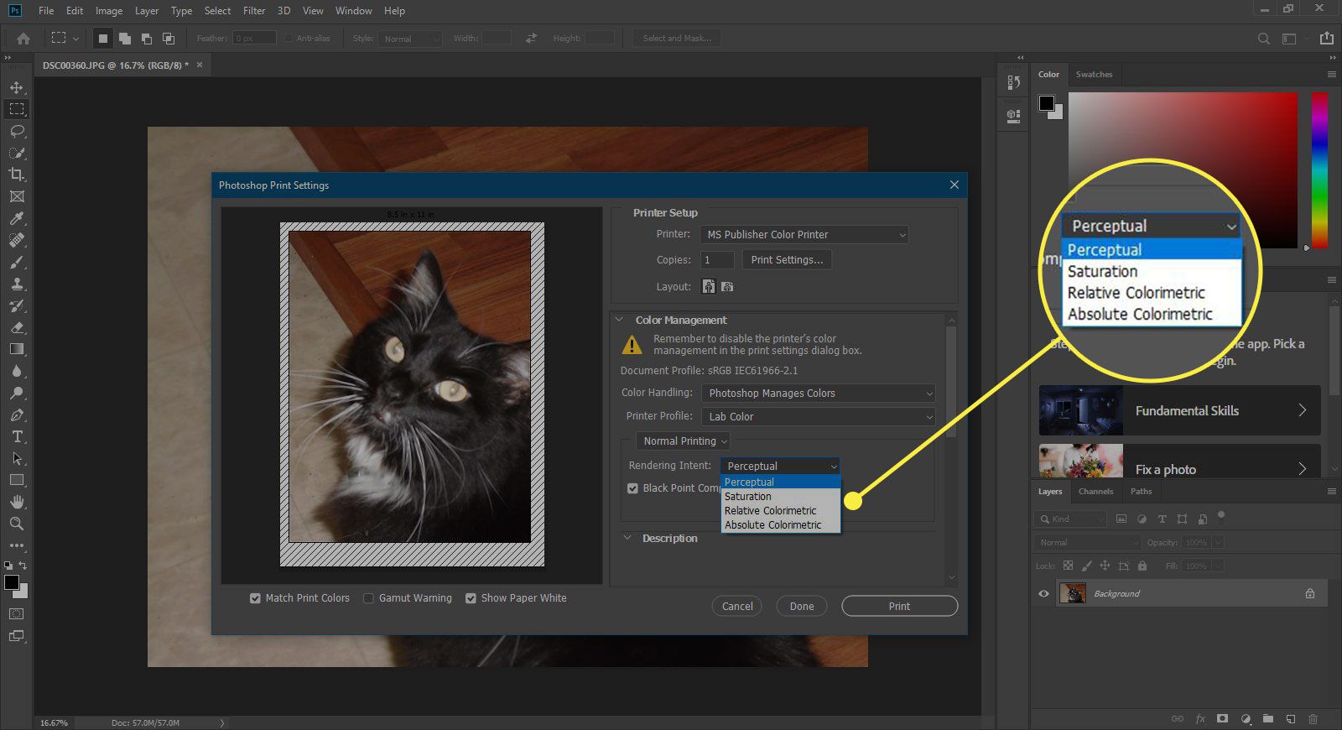The width and height of the screenshot is (1342, 730).
Task: Open the Normal Printing dropdown
Action: [x=683, y=441]
